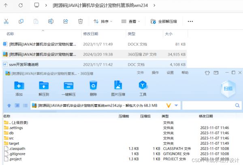
Task: Open 设置 menu in 360压缩
Action: [170, 73]
